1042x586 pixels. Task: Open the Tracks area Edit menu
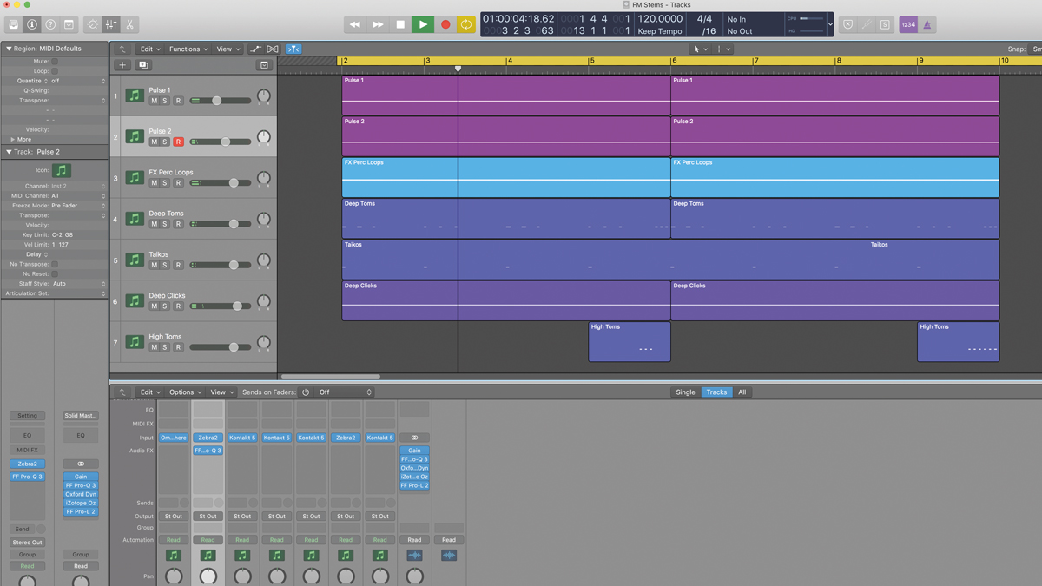[x=150, y=49]
